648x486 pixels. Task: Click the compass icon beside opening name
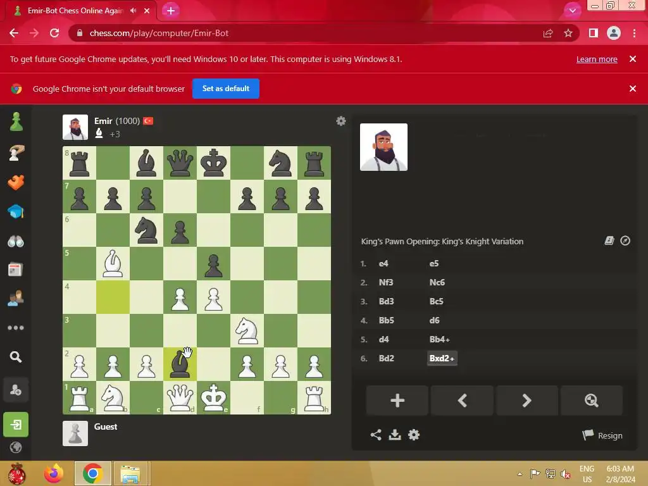point(625,240)
